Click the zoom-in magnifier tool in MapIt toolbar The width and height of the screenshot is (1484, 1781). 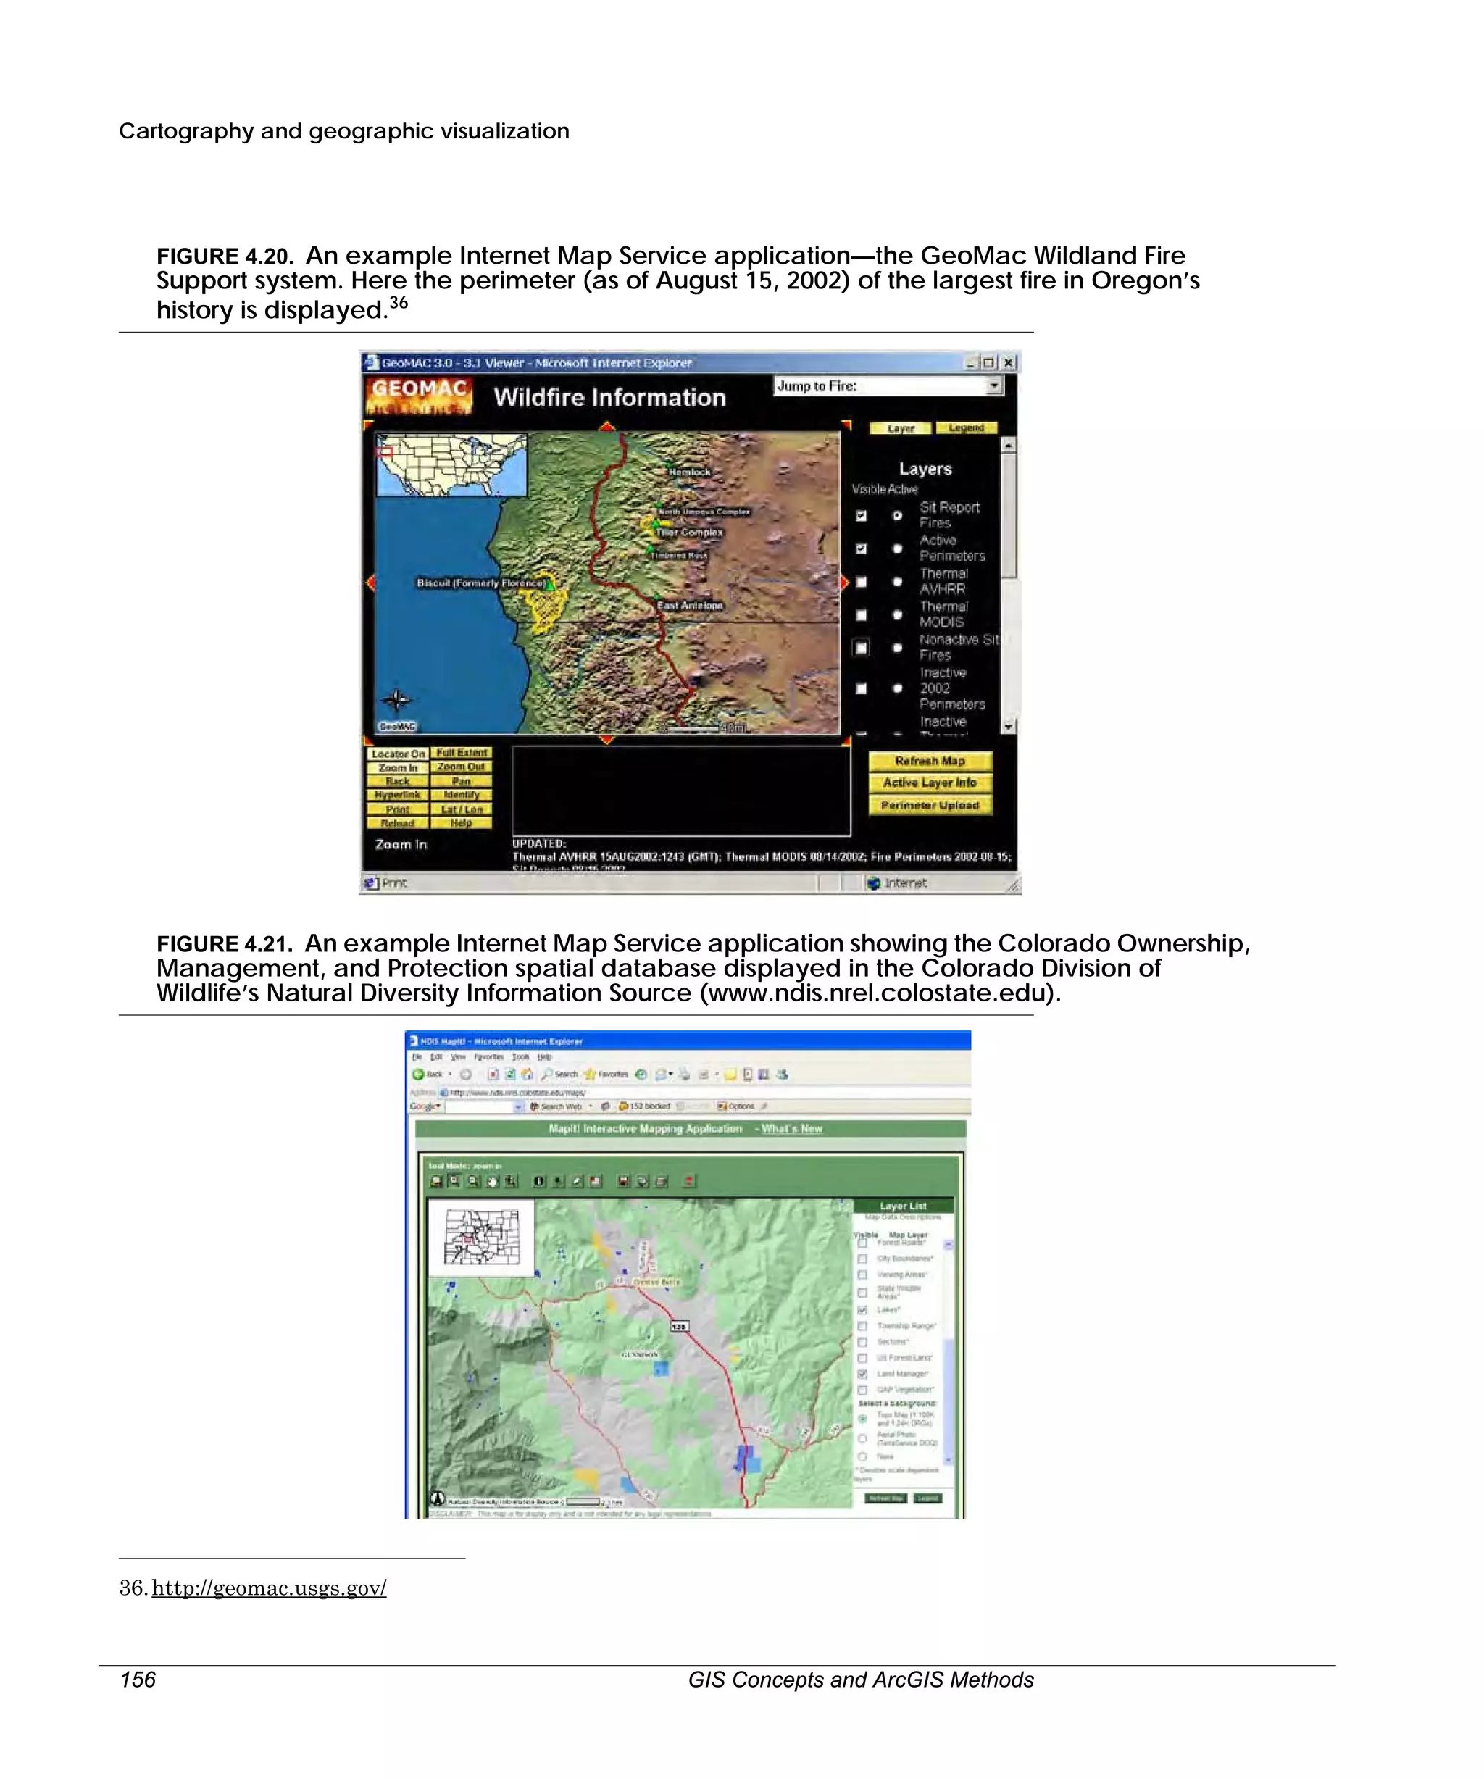[454, 1180]
